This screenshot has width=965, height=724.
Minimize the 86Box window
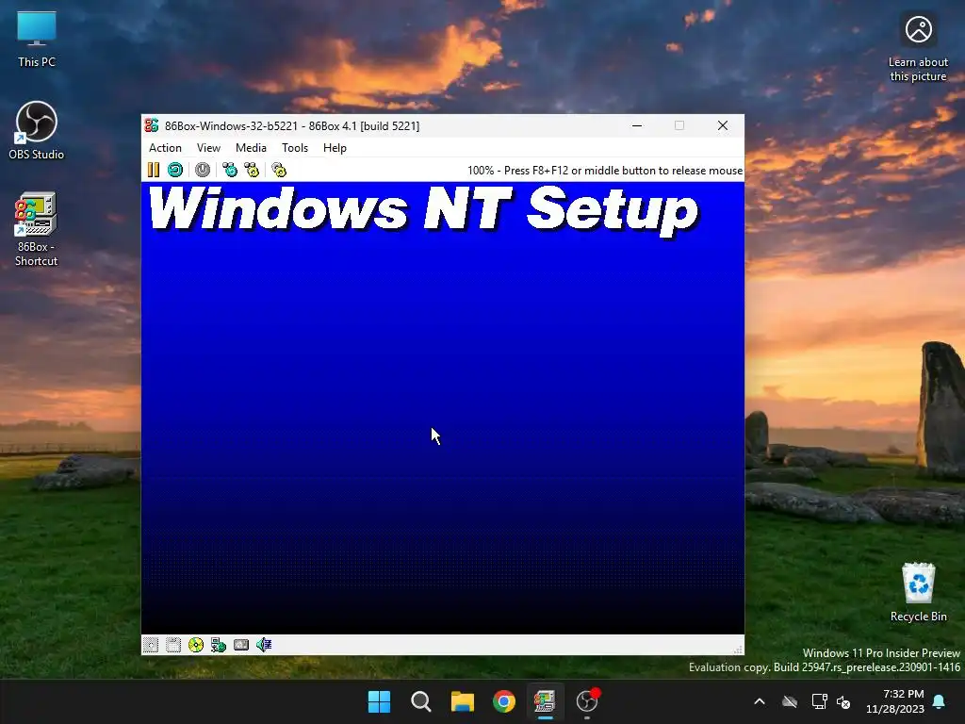point(637,125)
